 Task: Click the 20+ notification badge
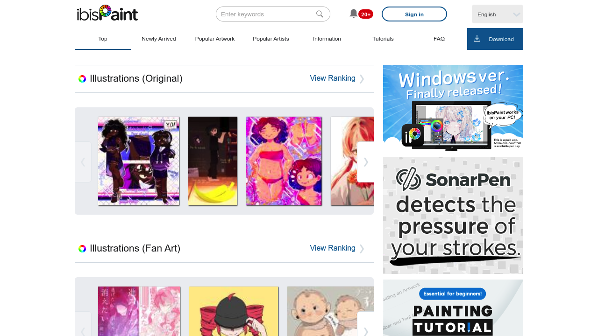365,14
